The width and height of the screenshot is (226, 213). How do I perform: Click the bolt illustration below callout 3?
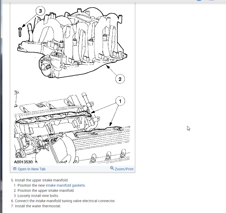coord(20,32)
